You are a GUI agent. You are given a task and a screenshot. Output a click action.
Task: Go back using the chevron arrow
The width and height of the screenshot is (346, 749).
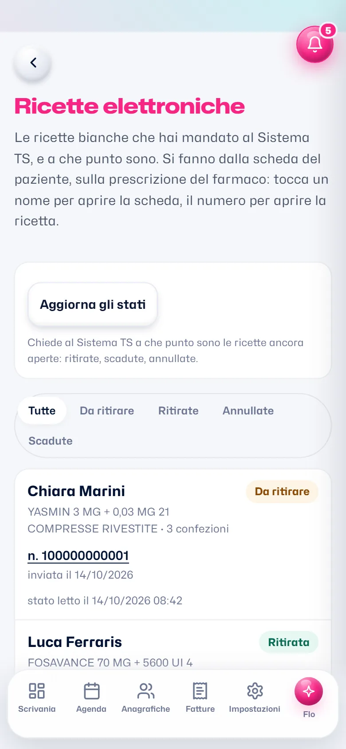pyautogui.click(x=33, y=63)
